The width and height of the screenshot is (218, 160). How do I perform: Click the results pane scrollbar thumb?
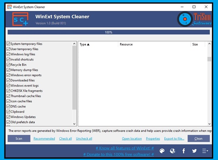tap(209, 59)
